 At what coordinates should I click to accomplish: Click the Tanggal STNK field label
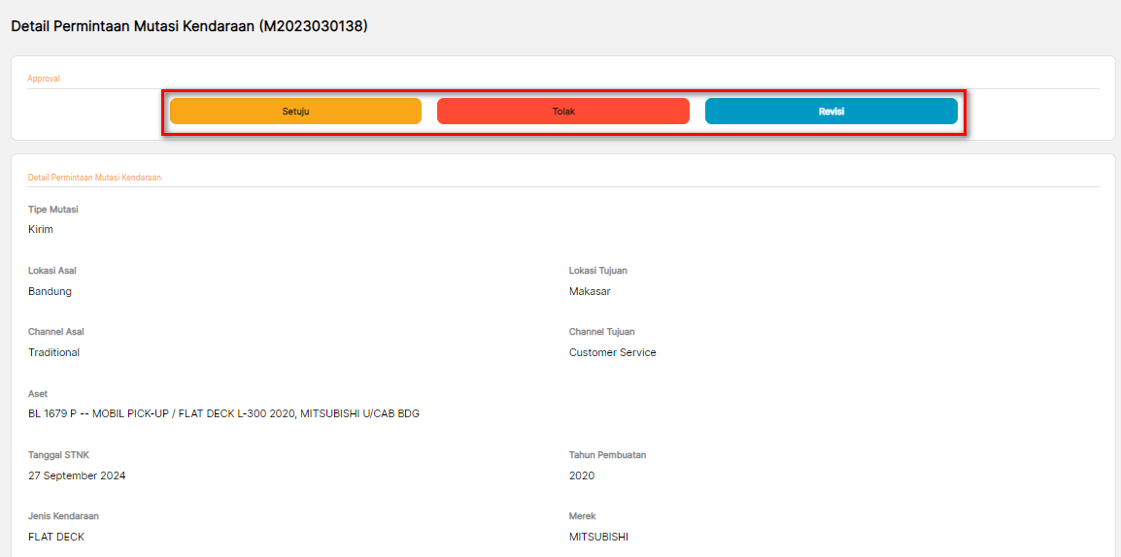point(58,455)
